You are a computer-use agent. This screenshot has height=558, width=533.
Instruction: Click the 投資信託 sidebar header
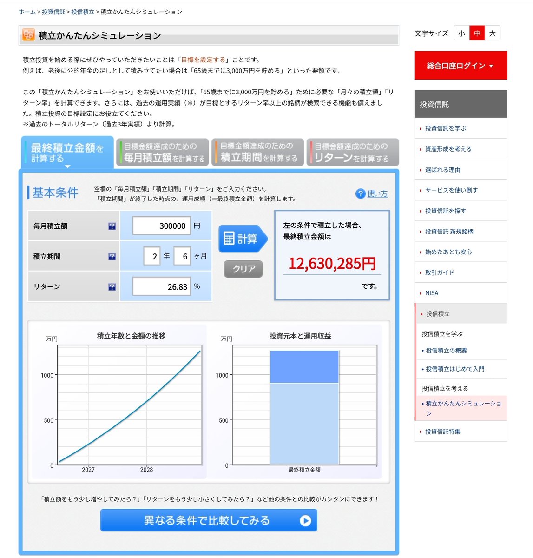pyautogui.click(x=461, y=104)
